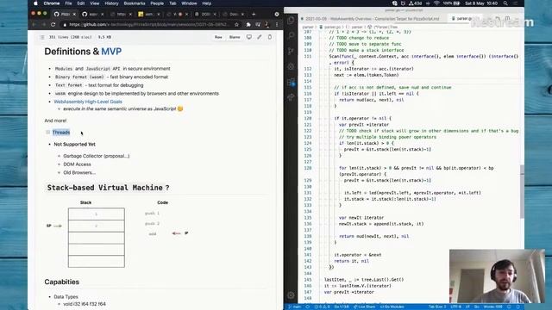Click the 'Capabilties' heading
Screen dimensions: 552x310
61,282
